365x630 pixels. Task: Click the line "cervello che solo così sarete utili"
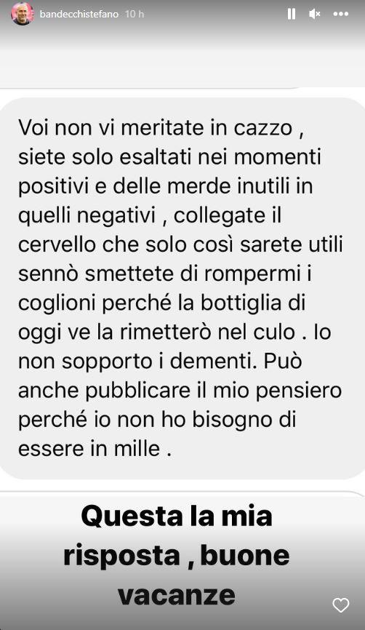pos(180,245)
